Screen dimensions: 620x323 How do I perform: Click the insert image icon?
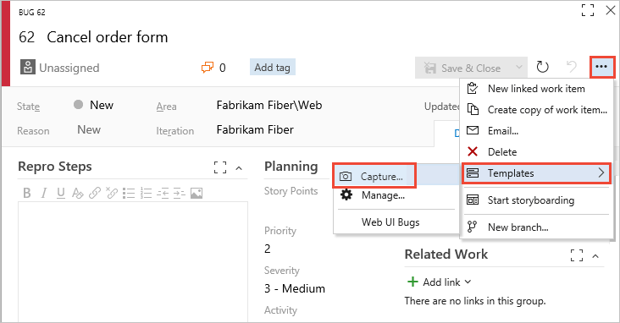coord(197,193)
